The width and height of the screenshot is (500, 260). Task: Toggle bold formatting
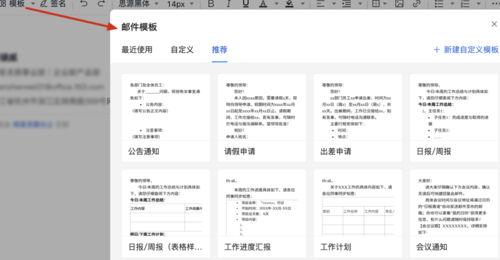(211, 3)
